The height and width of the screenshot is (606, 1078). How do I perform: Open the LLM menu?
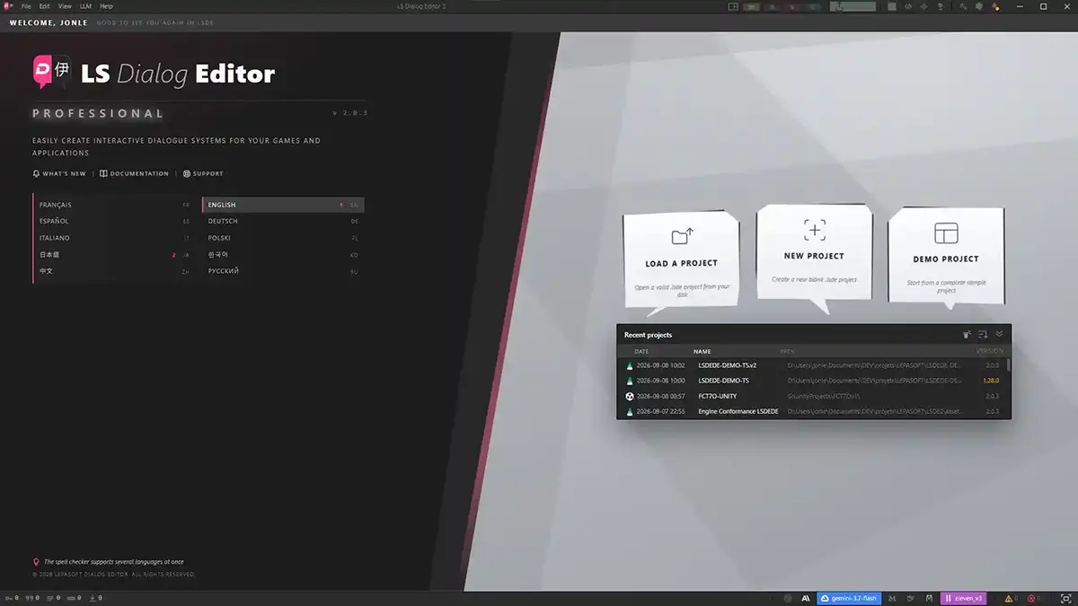(x=86, y=6)
